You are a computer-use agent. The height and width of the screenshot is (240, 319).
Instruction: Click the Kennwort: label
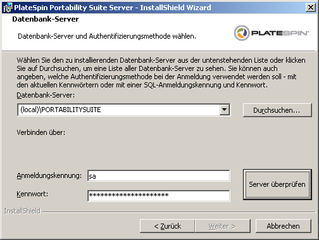32,194
